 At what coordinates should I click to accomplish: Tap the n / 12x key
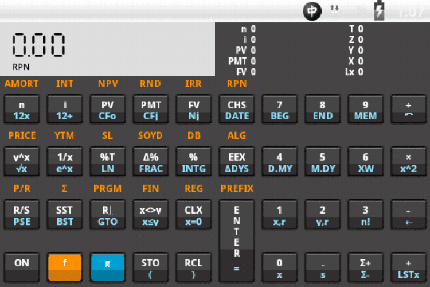[22, 109]
